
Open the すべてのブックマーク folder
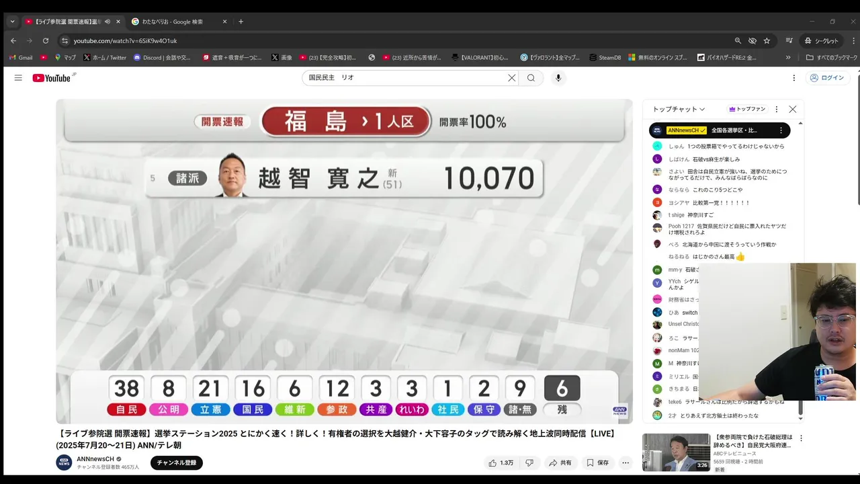(x=832, y=57)
